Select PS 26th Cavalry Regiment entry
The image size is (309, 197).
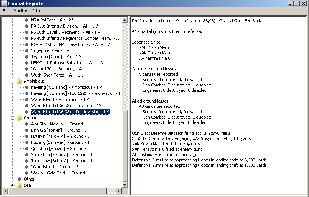click(65, 32)
